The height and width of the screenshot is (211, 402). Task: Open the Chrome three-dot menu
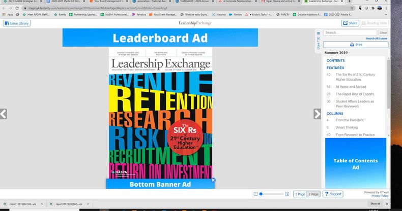pos(386,8)
